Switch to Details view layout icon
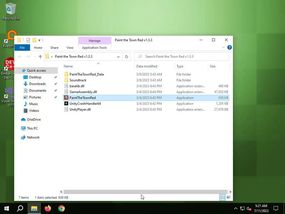The image size is (285, 214). coord(222,198)
